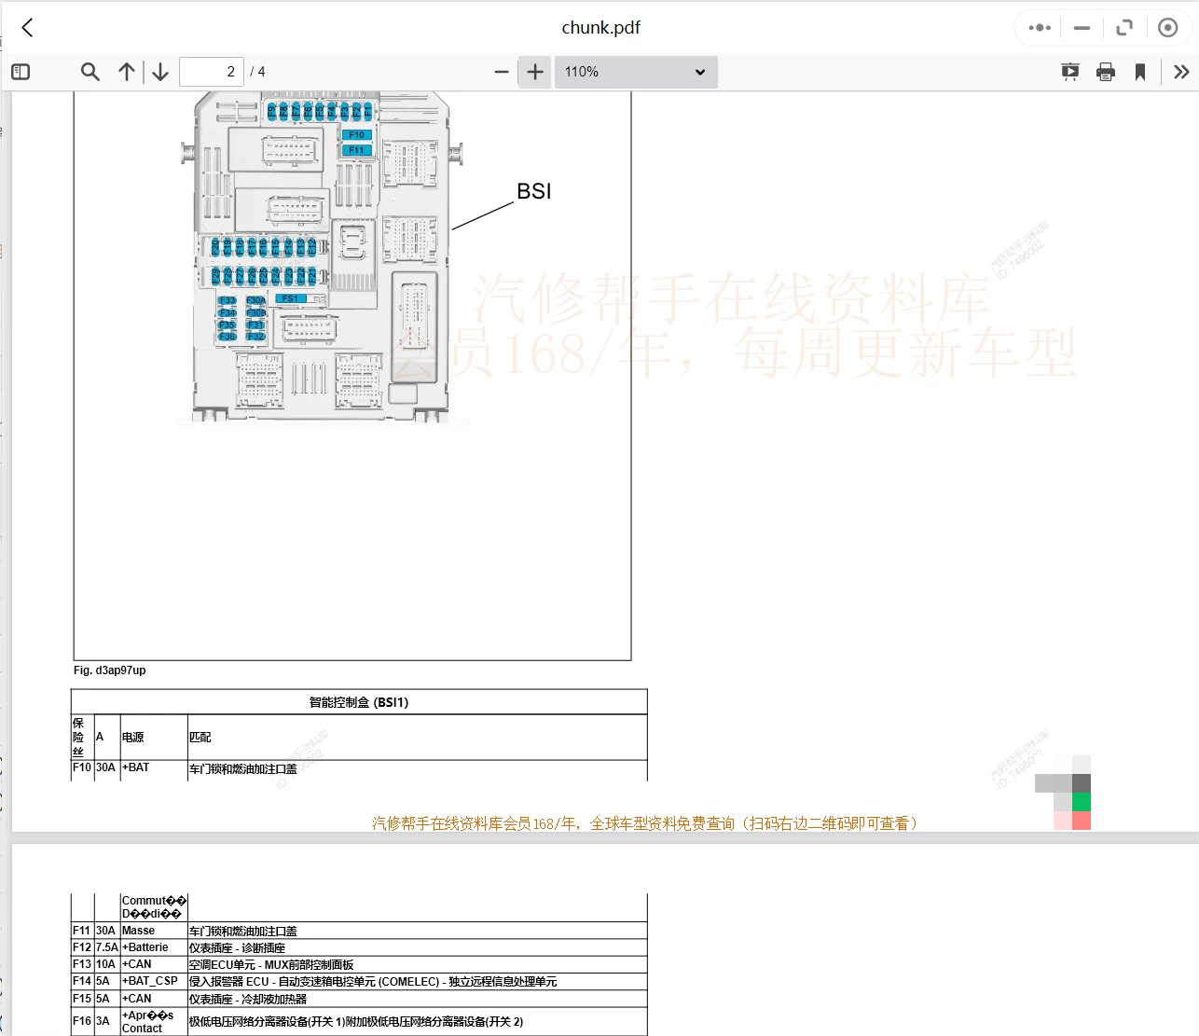This screenshot has height=1036, width=1199.
Task: Click the 10A cell in row F13
Action: [x=105, y=964]
